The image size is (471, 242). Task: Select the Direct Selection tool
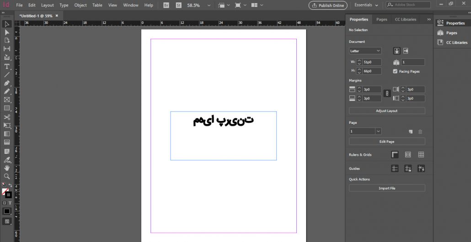[x=7, y=32]
